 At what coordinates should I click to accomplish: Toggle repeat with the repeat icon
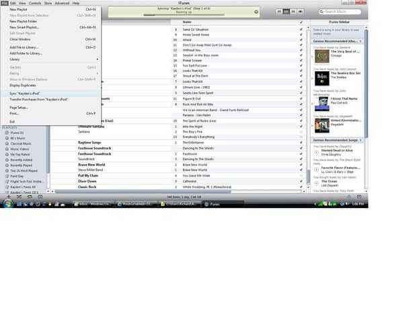click(x=30, y=197)
